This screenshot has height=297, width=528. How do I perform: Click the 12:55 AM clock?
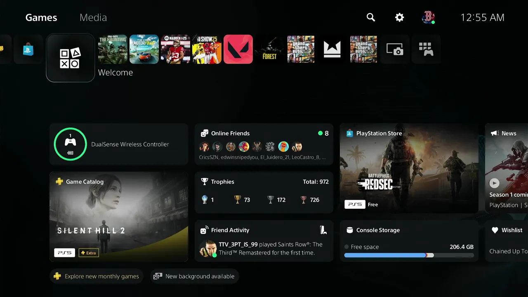click(482, 17)
